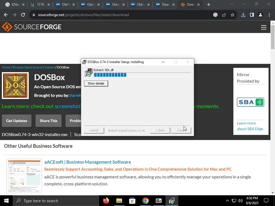Click the taskbar clock and date
Image resolution: width=275 pixels, height=206 pixels.
pyautogui.click(x=252, y=201)
